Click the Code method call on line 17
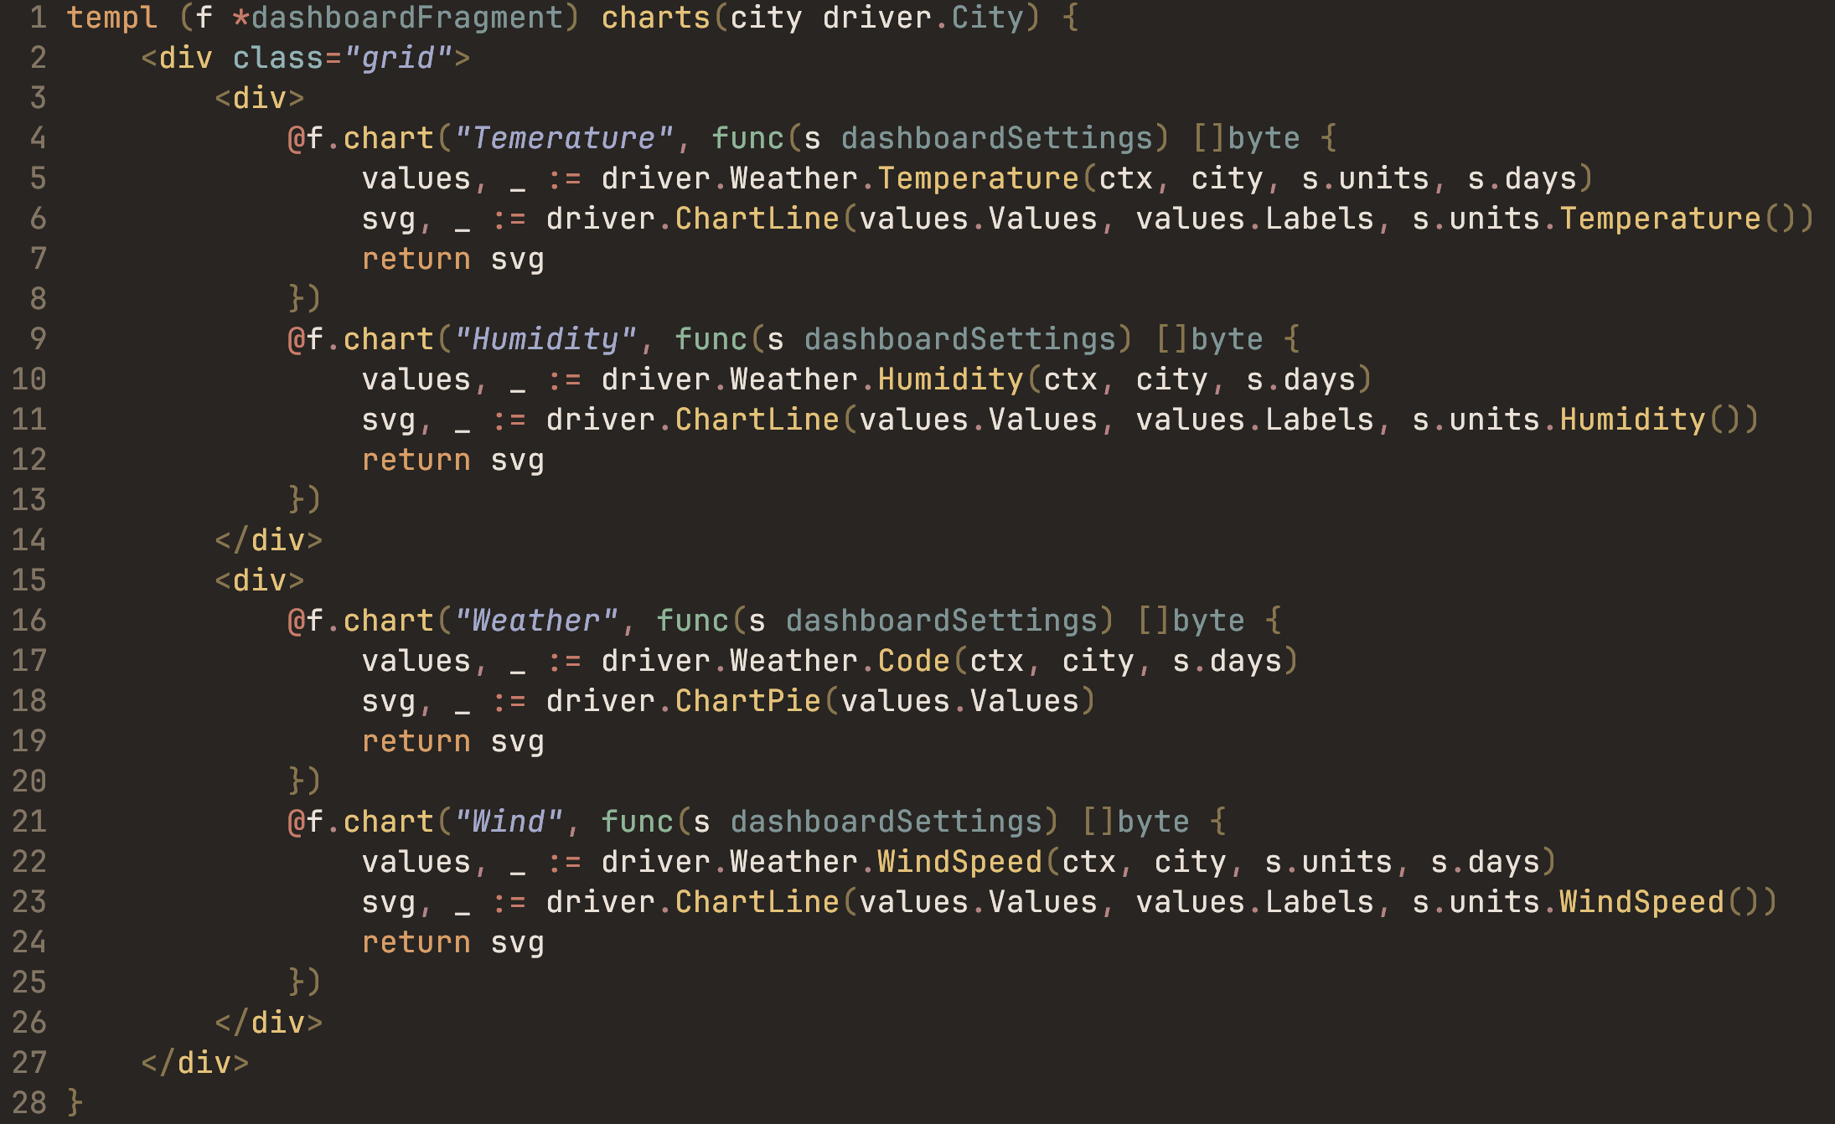This screenshot has height=1124, width=1835. point(913,661)
